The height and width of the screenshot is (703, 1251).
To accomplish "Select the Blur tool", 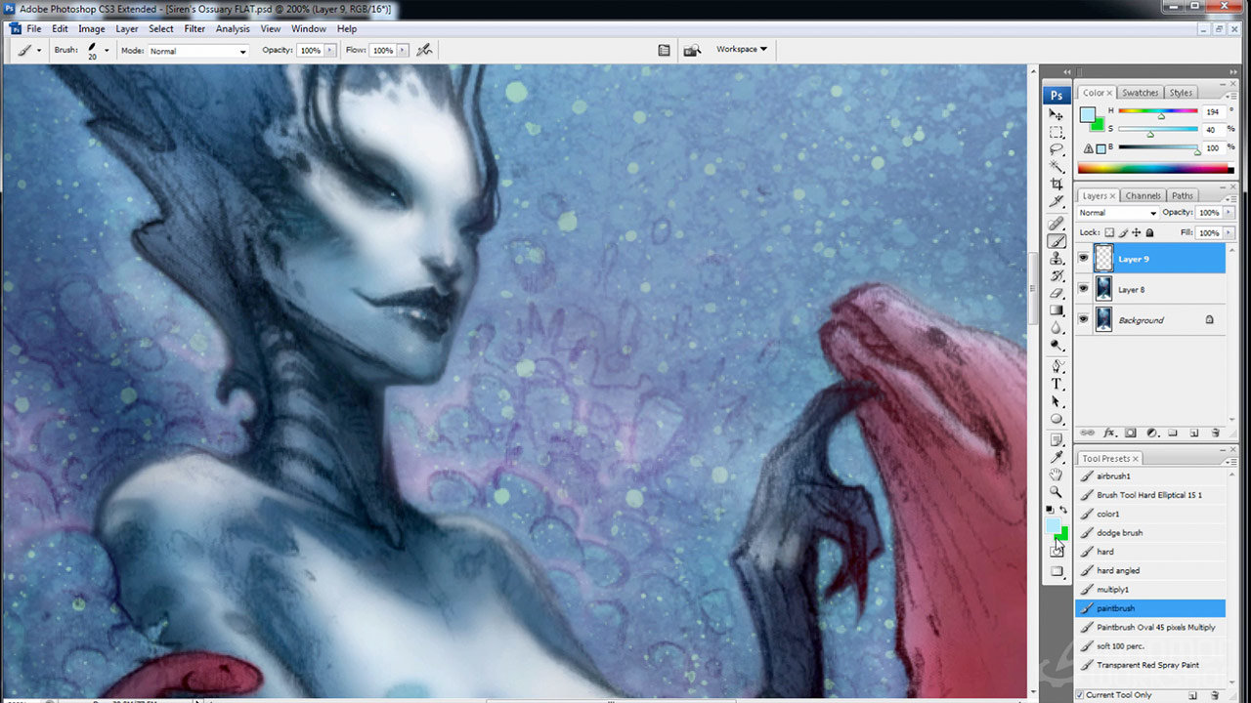I will click(x=1057, y=328).
